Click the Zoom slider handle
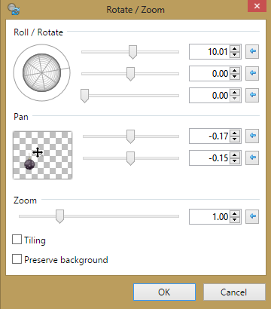The height and width of the screenshot is (309, 271). coord(59,216)
